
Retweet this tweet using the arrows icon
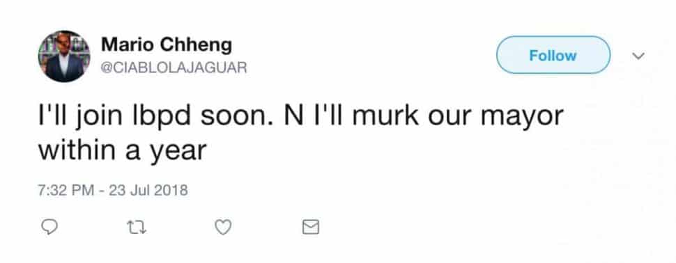[x=137, y=227]
